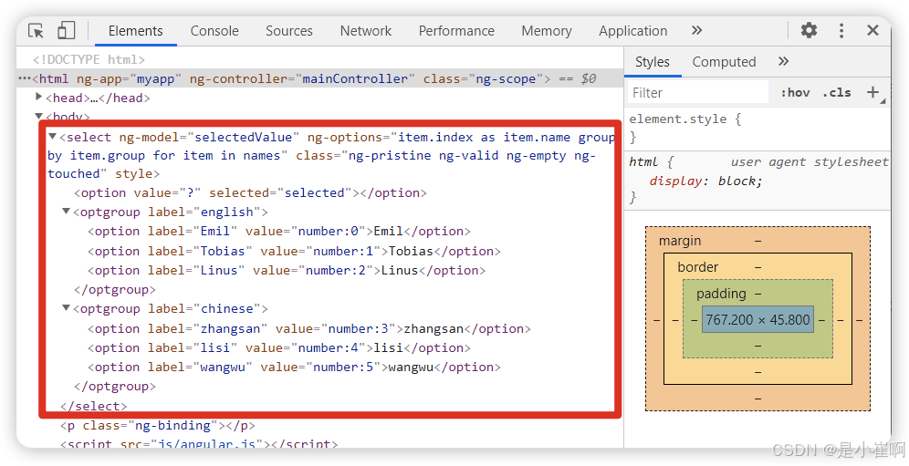909x466 pixels.
Task: Close the DevTools panel
Action: (x=872, y=30)
